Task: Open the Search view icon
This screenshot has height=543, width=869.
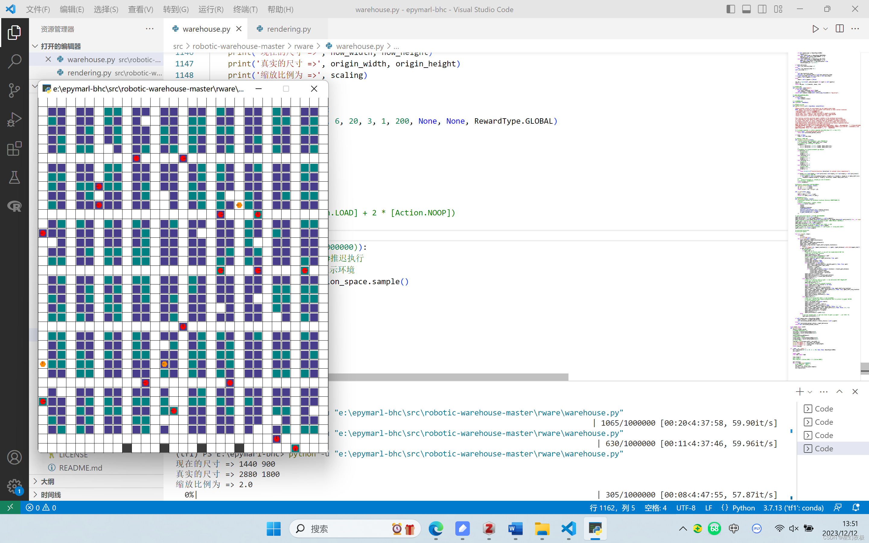Action: (x=14, y=62)
